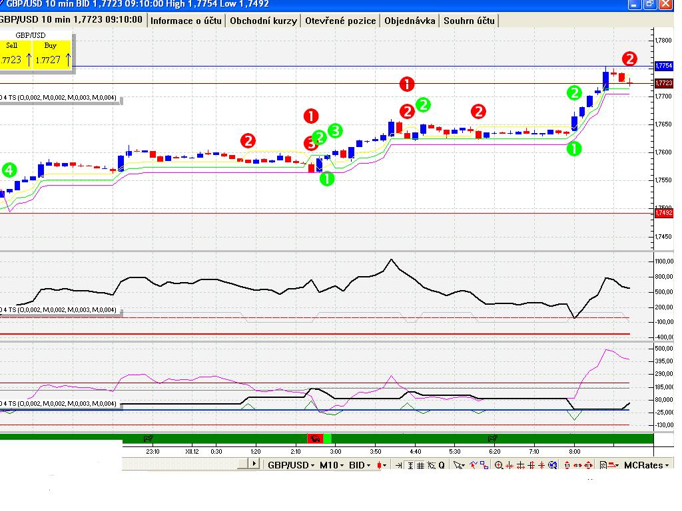Click the 500,00 value on bottom indicator axis
This screenshot has width=682, height=511.
[664, 349]
